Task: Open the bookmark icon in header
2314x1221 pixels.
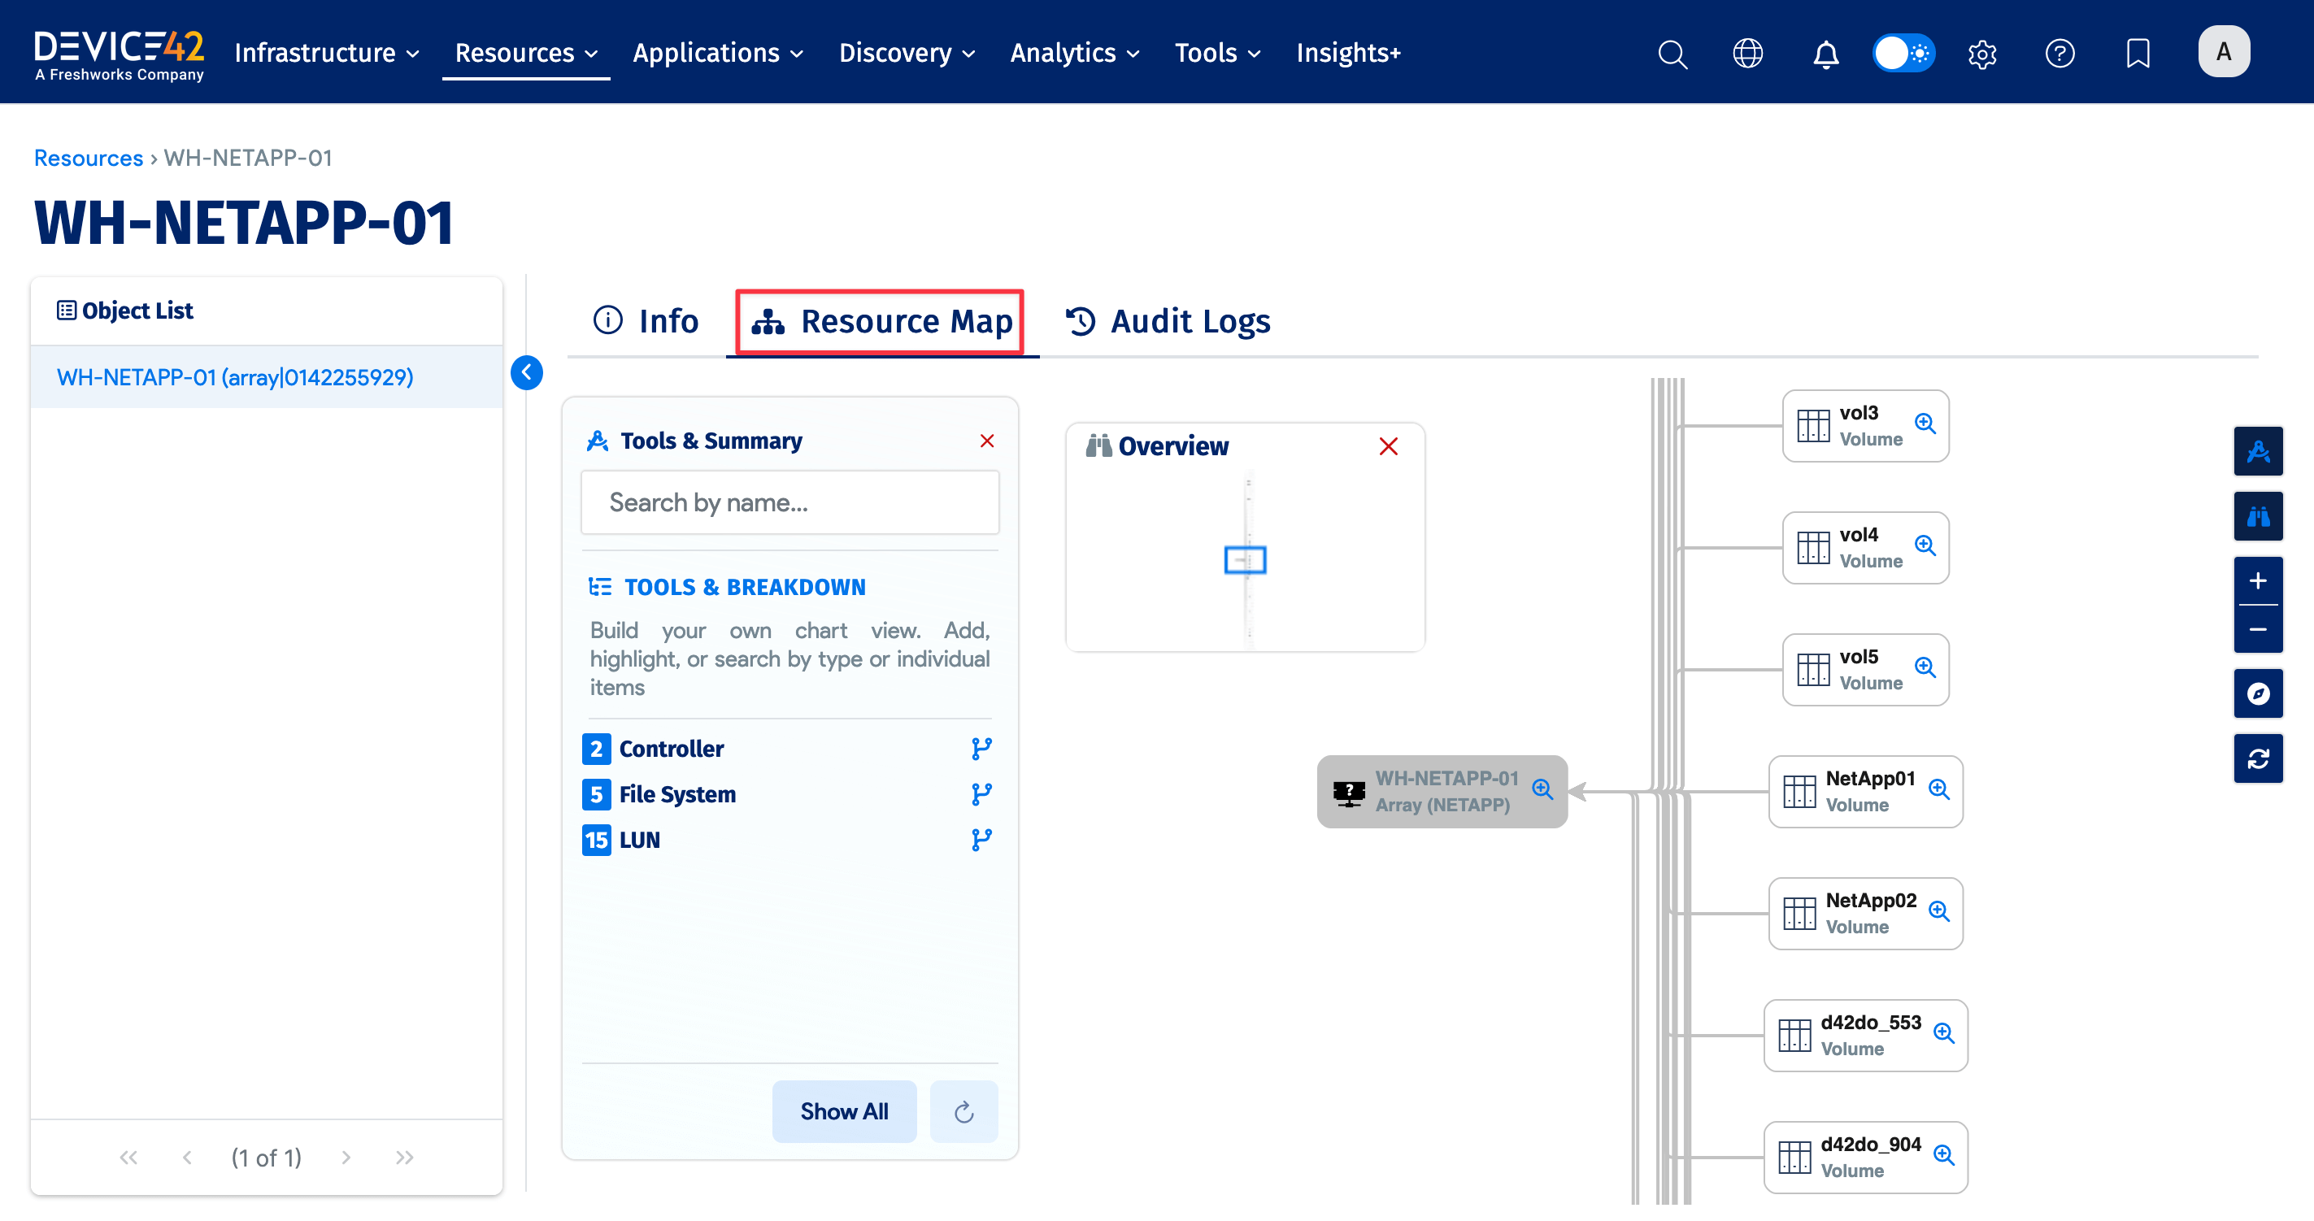Action: click(x=2137, y=54)
